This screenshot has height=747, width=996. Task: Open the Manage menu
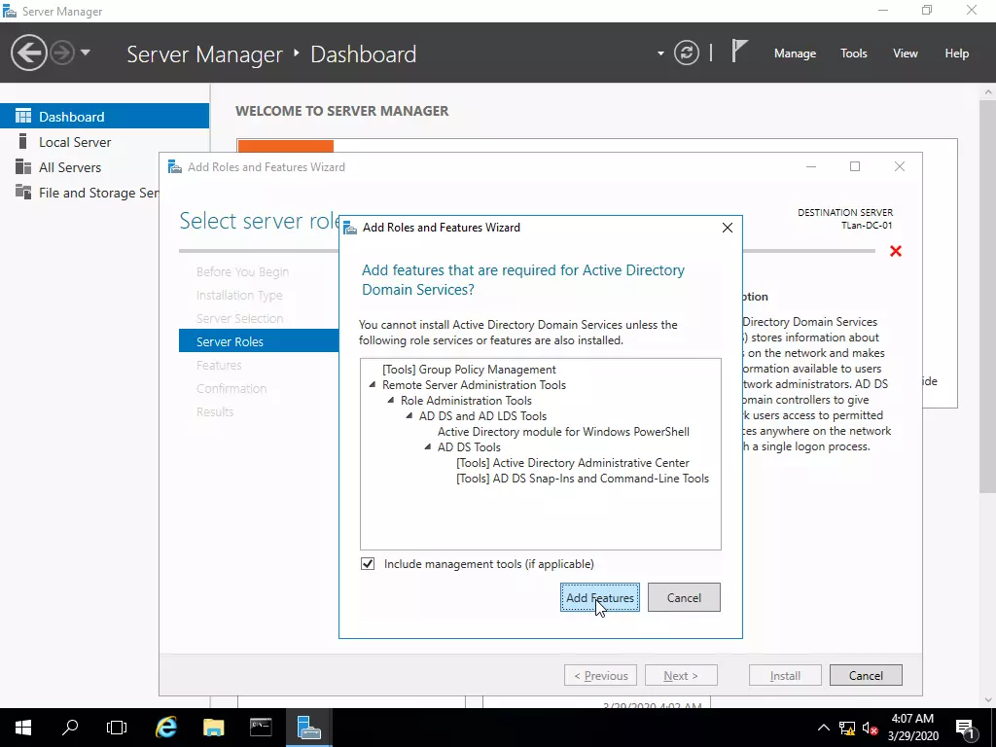pyautogui.click(x=795, y=53)
